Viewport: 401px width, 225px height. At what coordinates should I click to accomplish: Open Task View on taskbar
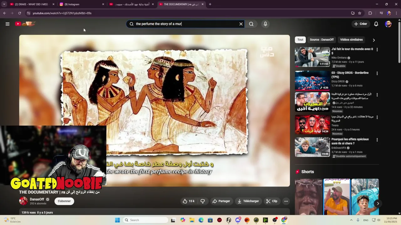click(173, 220)
